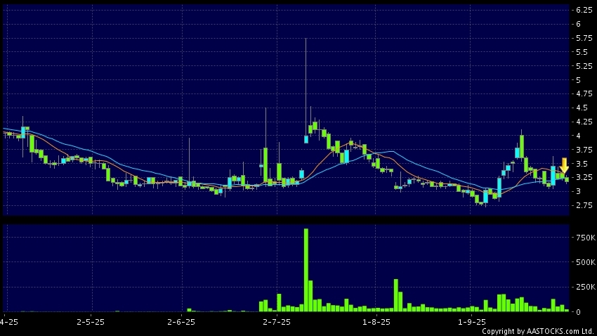Click the 750K volume axis label

584,238
